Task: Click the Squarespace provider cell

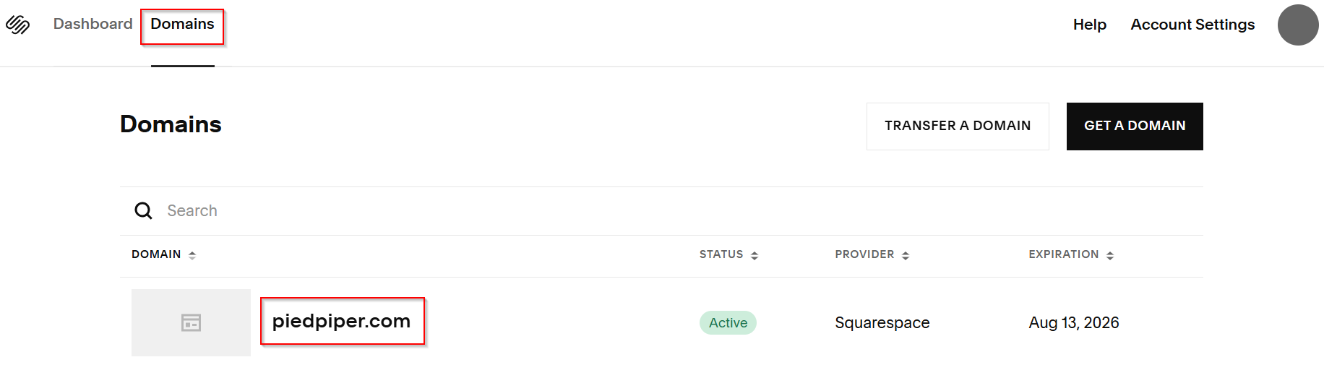Action: [882, 322]
